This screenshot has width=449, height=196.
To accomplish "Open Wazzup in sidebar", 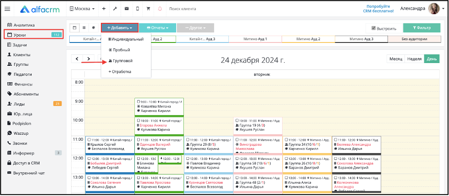I will 18,133.
